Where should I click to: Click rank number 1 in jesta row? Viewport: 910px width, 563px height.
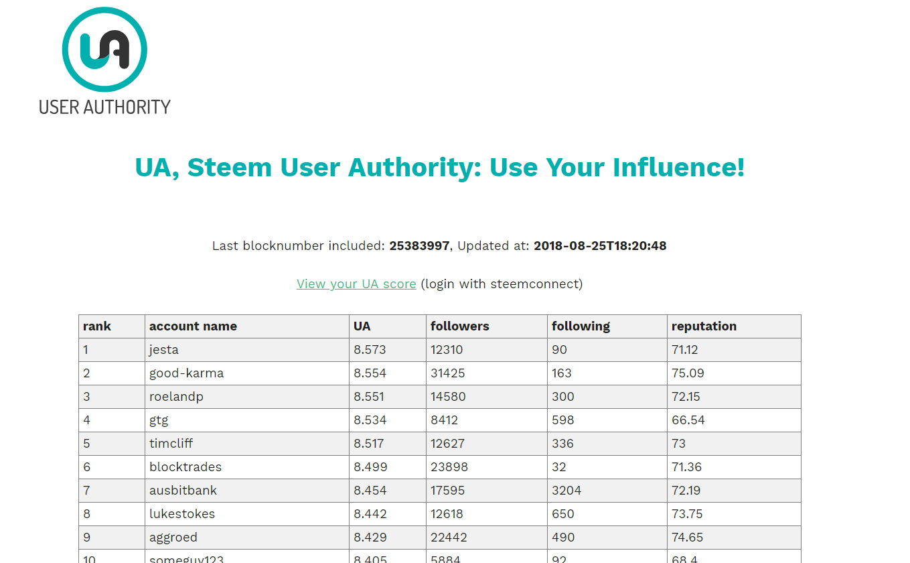86,350
